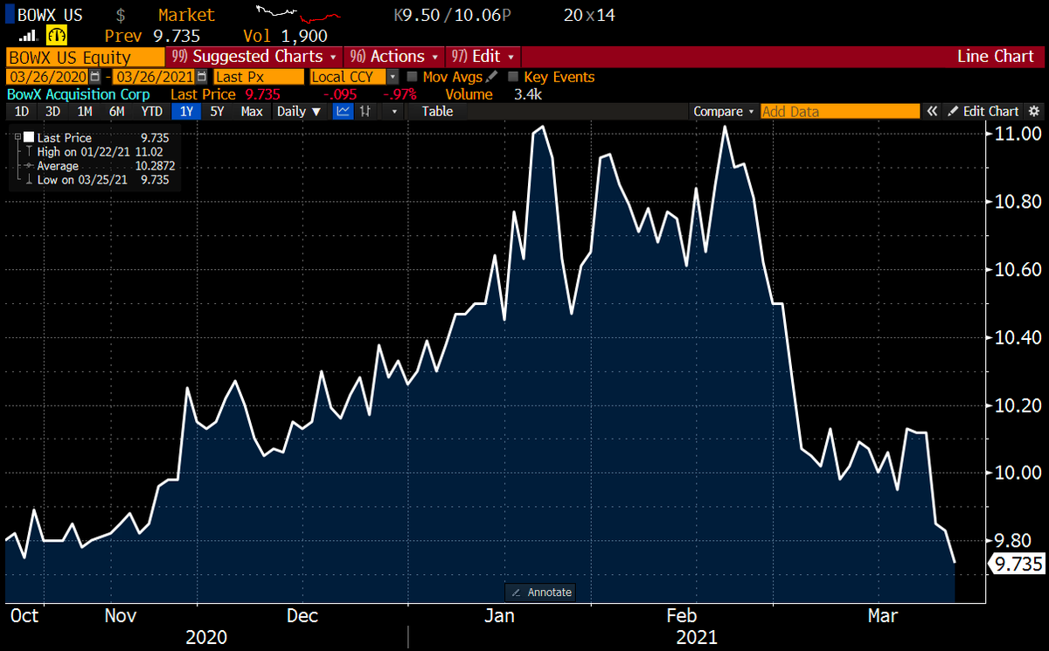
Task: Click the Line Chart title label
Action: click(x=996, y=57)
